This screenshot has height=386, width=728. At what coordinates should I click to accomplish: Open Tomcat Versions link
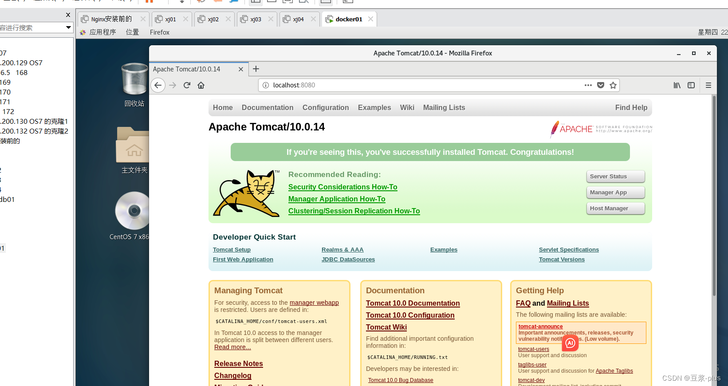[x=562, y=260]
